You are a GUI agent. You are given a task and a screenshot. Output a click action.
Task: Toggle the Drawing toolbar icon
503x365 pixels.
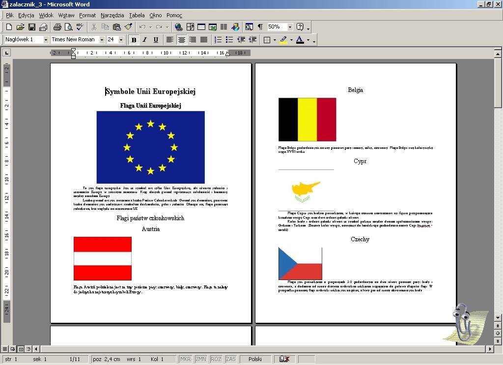235,27
